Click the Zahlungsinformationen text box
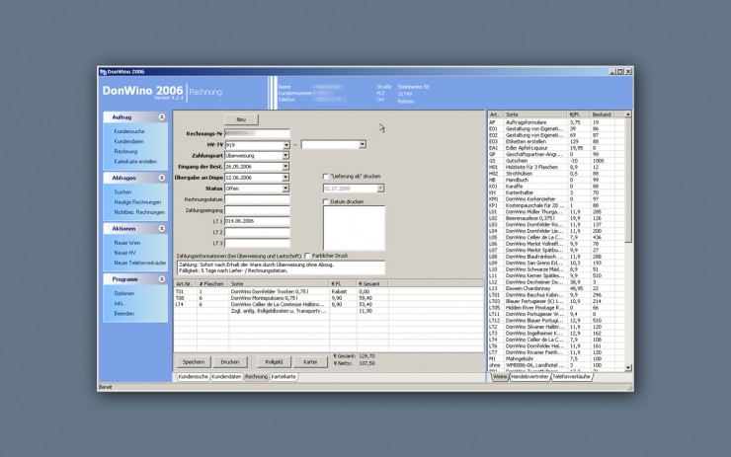 point(281,267)
